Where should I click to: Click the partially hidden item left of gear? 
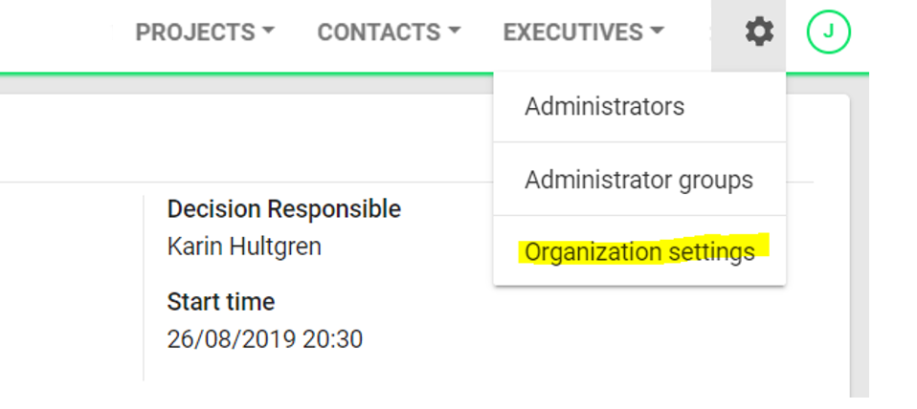pos(711,32)
